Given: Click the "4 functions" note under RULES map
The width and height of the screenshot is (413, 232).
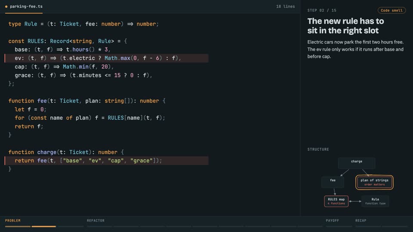Looking at the screenshot, I should pos(336,204).
